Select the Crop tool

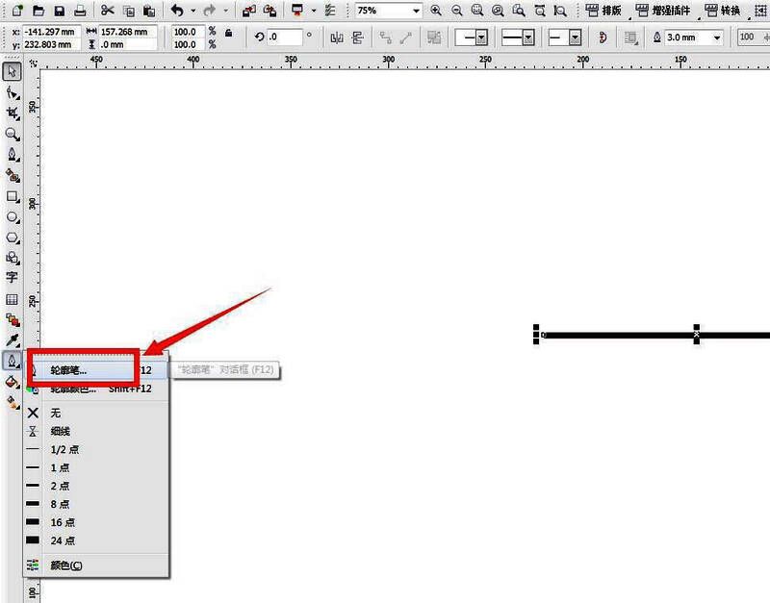click(x=13, y=113)
